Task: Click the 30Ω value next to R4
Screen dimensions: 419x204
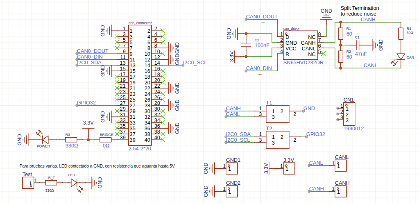Action: [x=409, y=33]
